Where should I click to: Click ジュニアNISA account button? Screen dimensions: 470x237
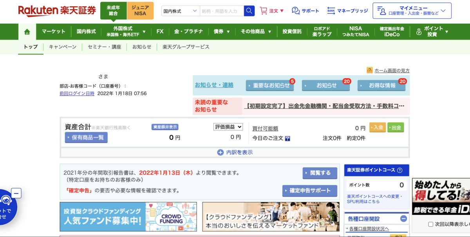pyautogui.click(x=140, y=11)
